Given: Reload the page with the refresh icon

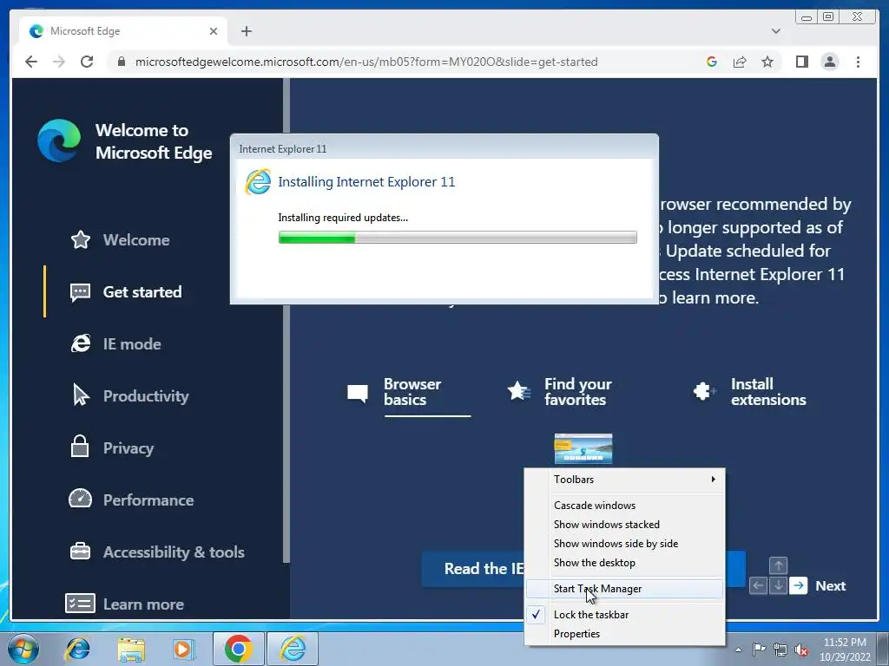Looking at the screenshot, I should point(86,62).
